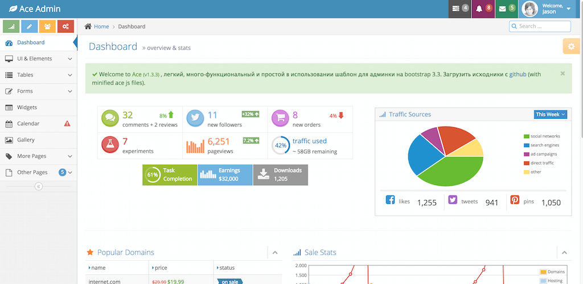Screen dimensions: 583x284
Task: Click the blue Twitter followers icon
Action: 195,118
